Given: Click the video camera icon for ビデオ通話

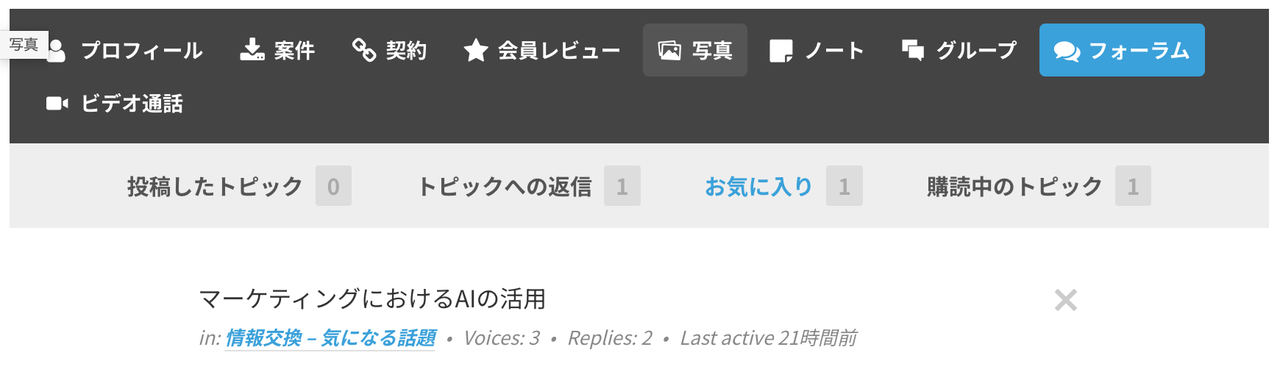Looking at the screenshot, I should pos(57,104).
